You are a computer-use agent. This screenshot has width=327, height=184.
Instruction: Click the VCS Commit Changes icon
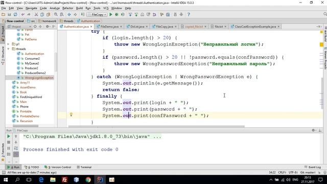point(136,14)
